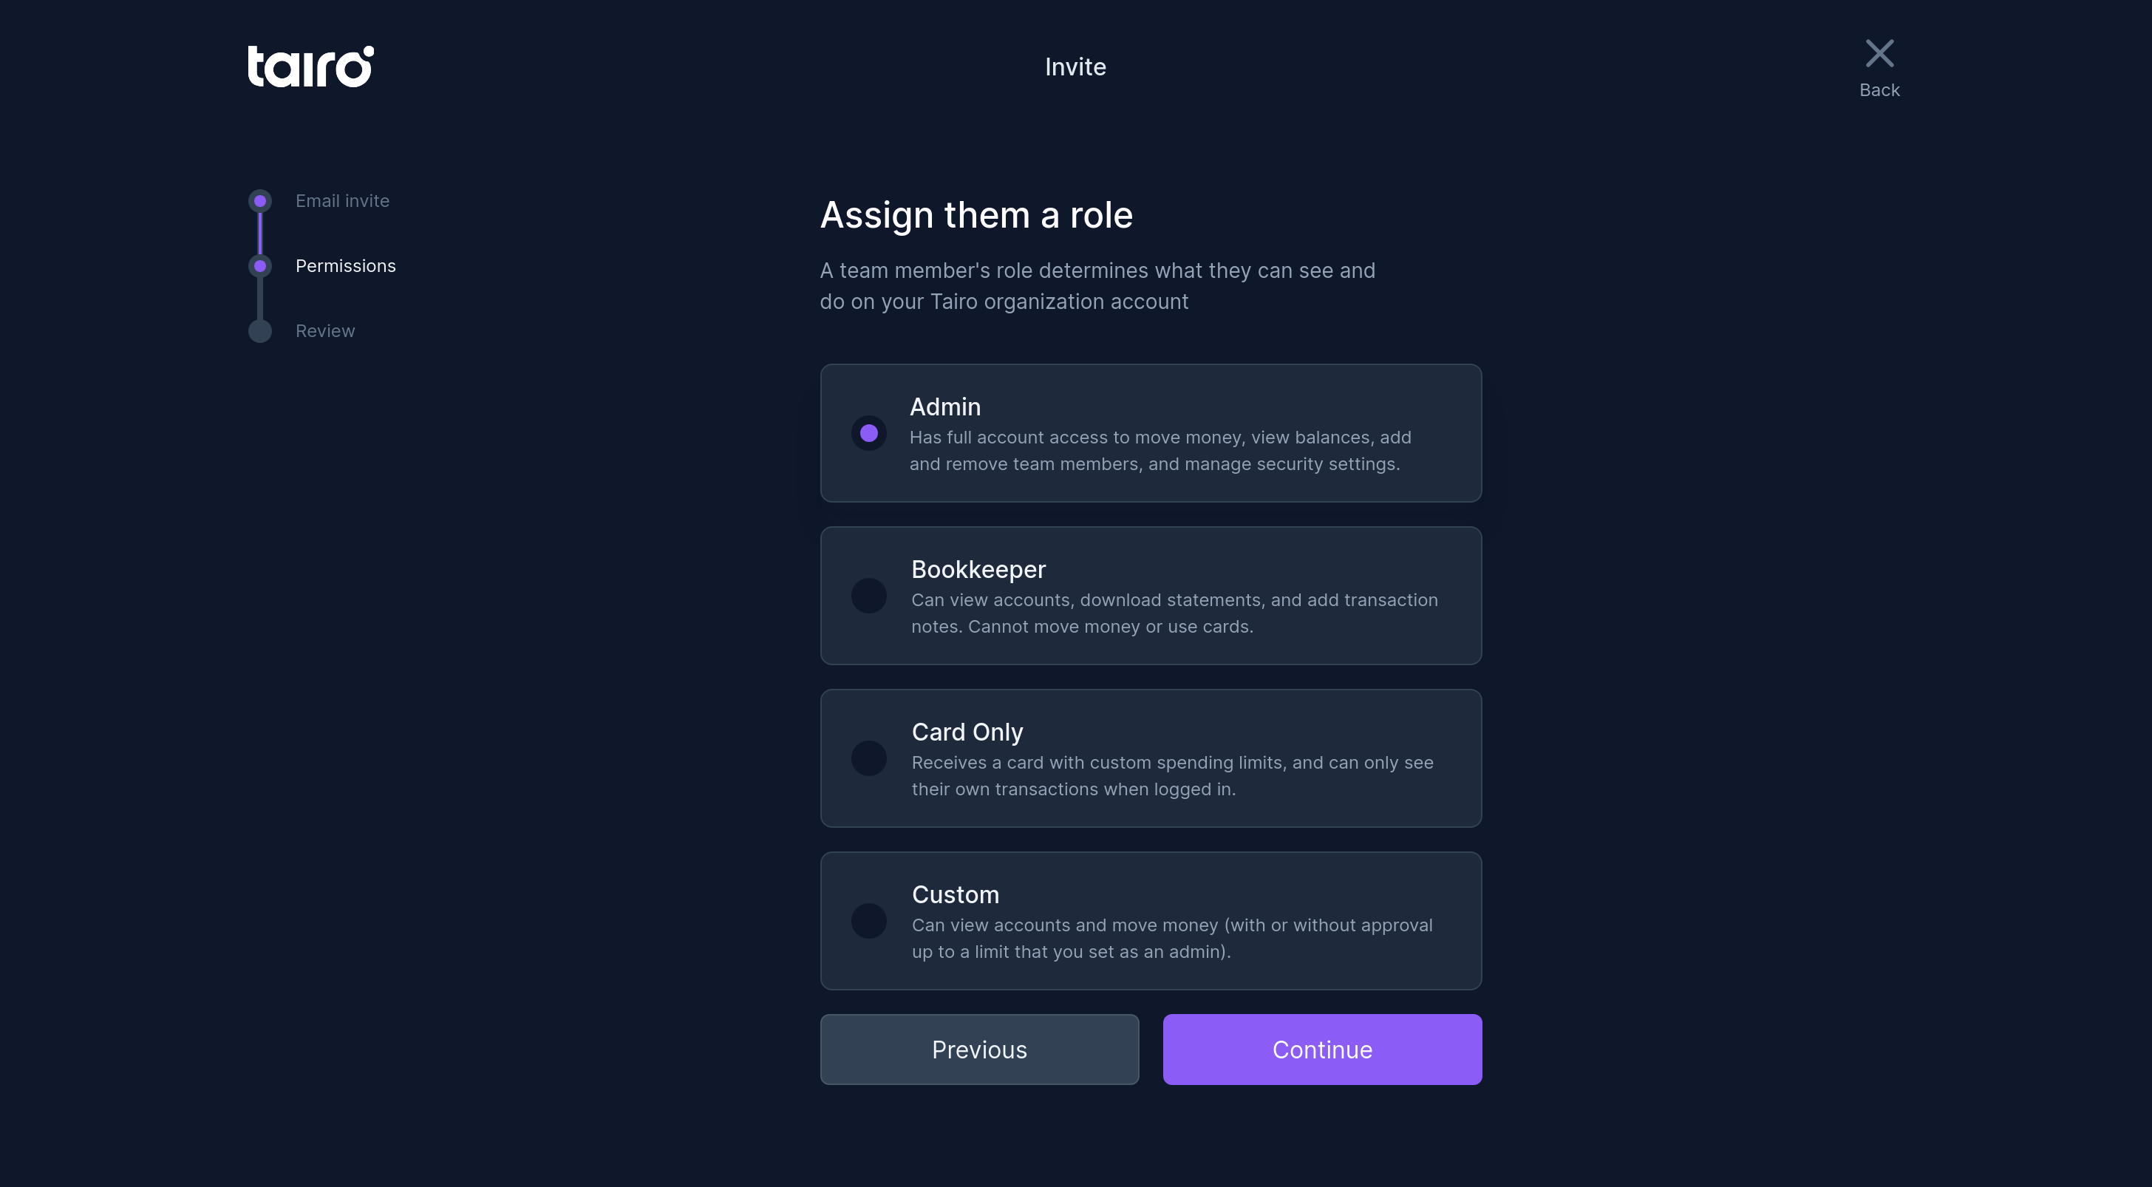Image resolution: width=2152 pixels, height=1187 pixels.
Task: Click the Email invite step indicator dot
Action: click(260, 200)
